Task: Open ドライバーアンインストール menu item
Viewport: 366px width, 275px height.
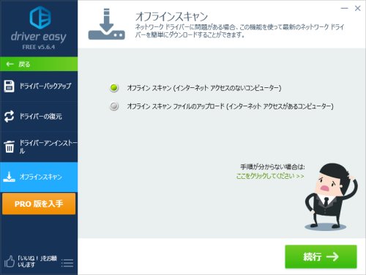Action: coord(39,147)
